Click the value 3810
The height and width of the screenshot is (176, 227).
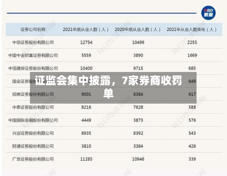(86, 146)
